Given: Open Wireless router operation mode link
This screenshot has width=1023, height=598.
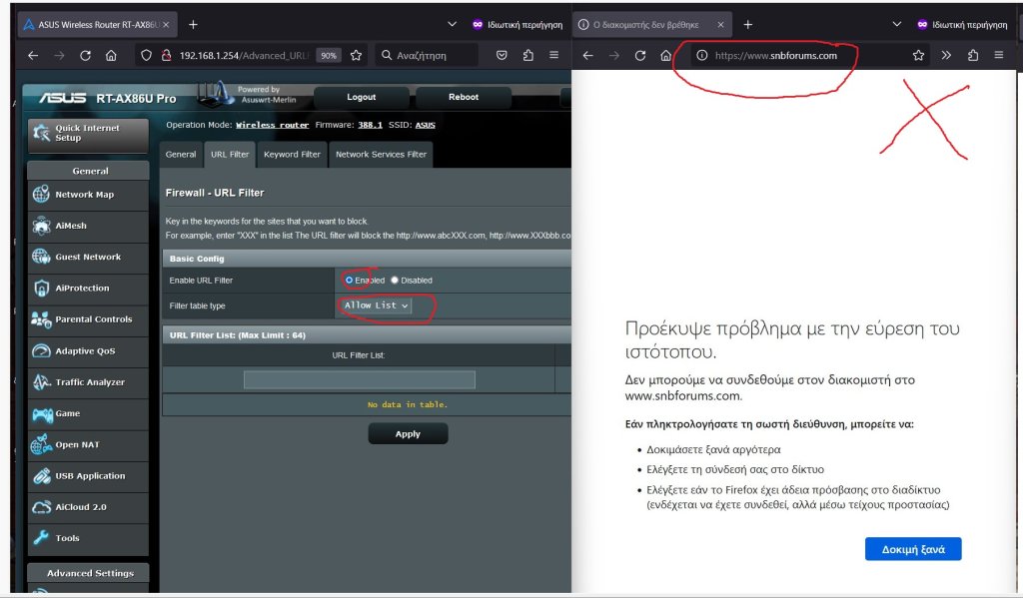Looking at the screenshot, I should coord(272,125).
